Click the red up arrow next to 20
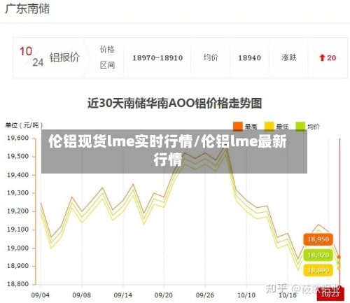 point(322,57)
